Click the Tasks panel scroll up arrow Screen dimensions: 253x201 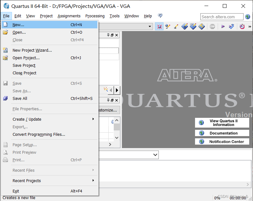pos(117,120)
